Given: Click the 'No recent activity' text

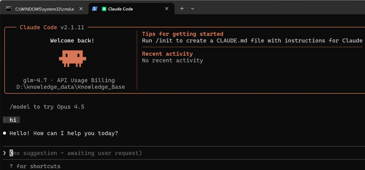Looking at the screenshot, I should 173,60.
